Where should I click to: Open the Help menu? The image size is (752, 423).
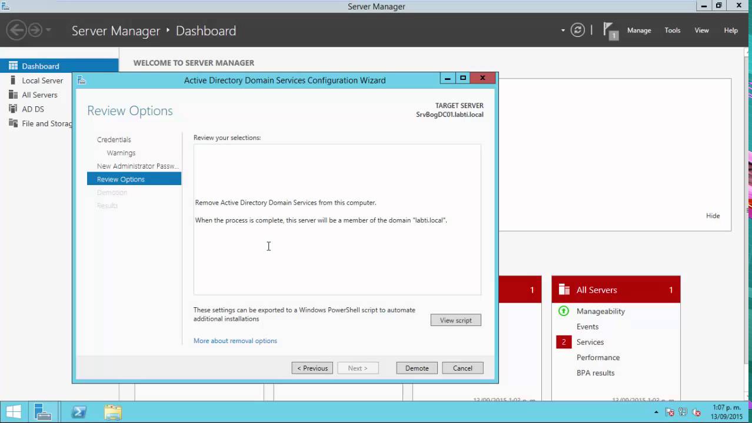(731, 31)
